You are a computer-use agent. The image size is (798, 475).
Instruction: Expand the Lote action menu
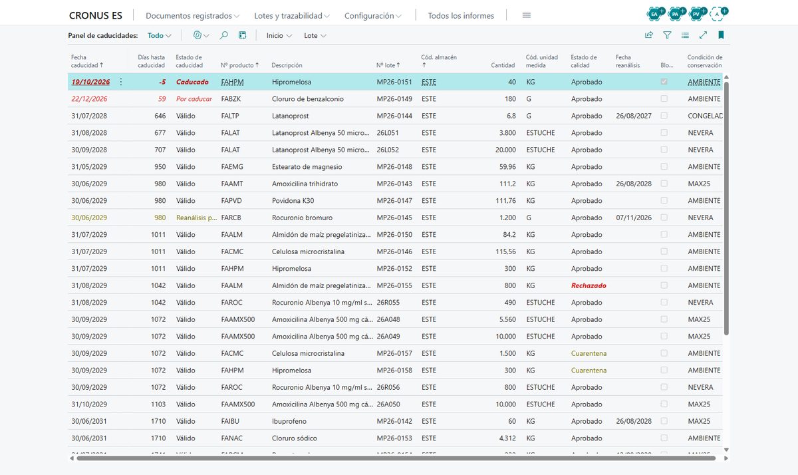pos(315,36)
